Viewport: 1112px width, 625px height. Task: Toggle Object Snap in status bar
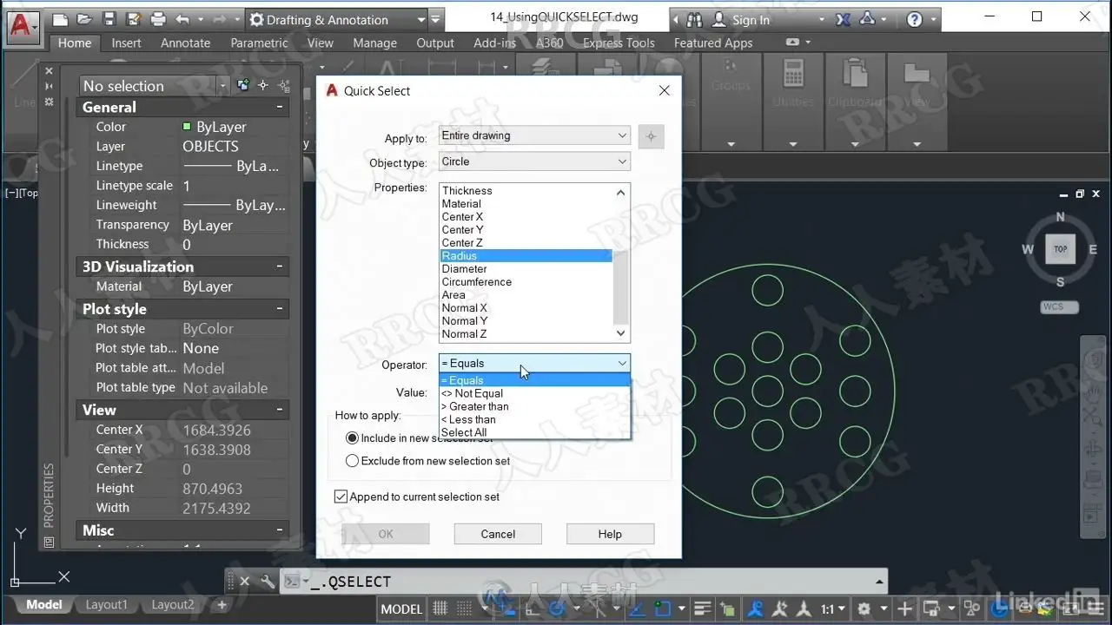pyautogui.click(x=662, y=609)
